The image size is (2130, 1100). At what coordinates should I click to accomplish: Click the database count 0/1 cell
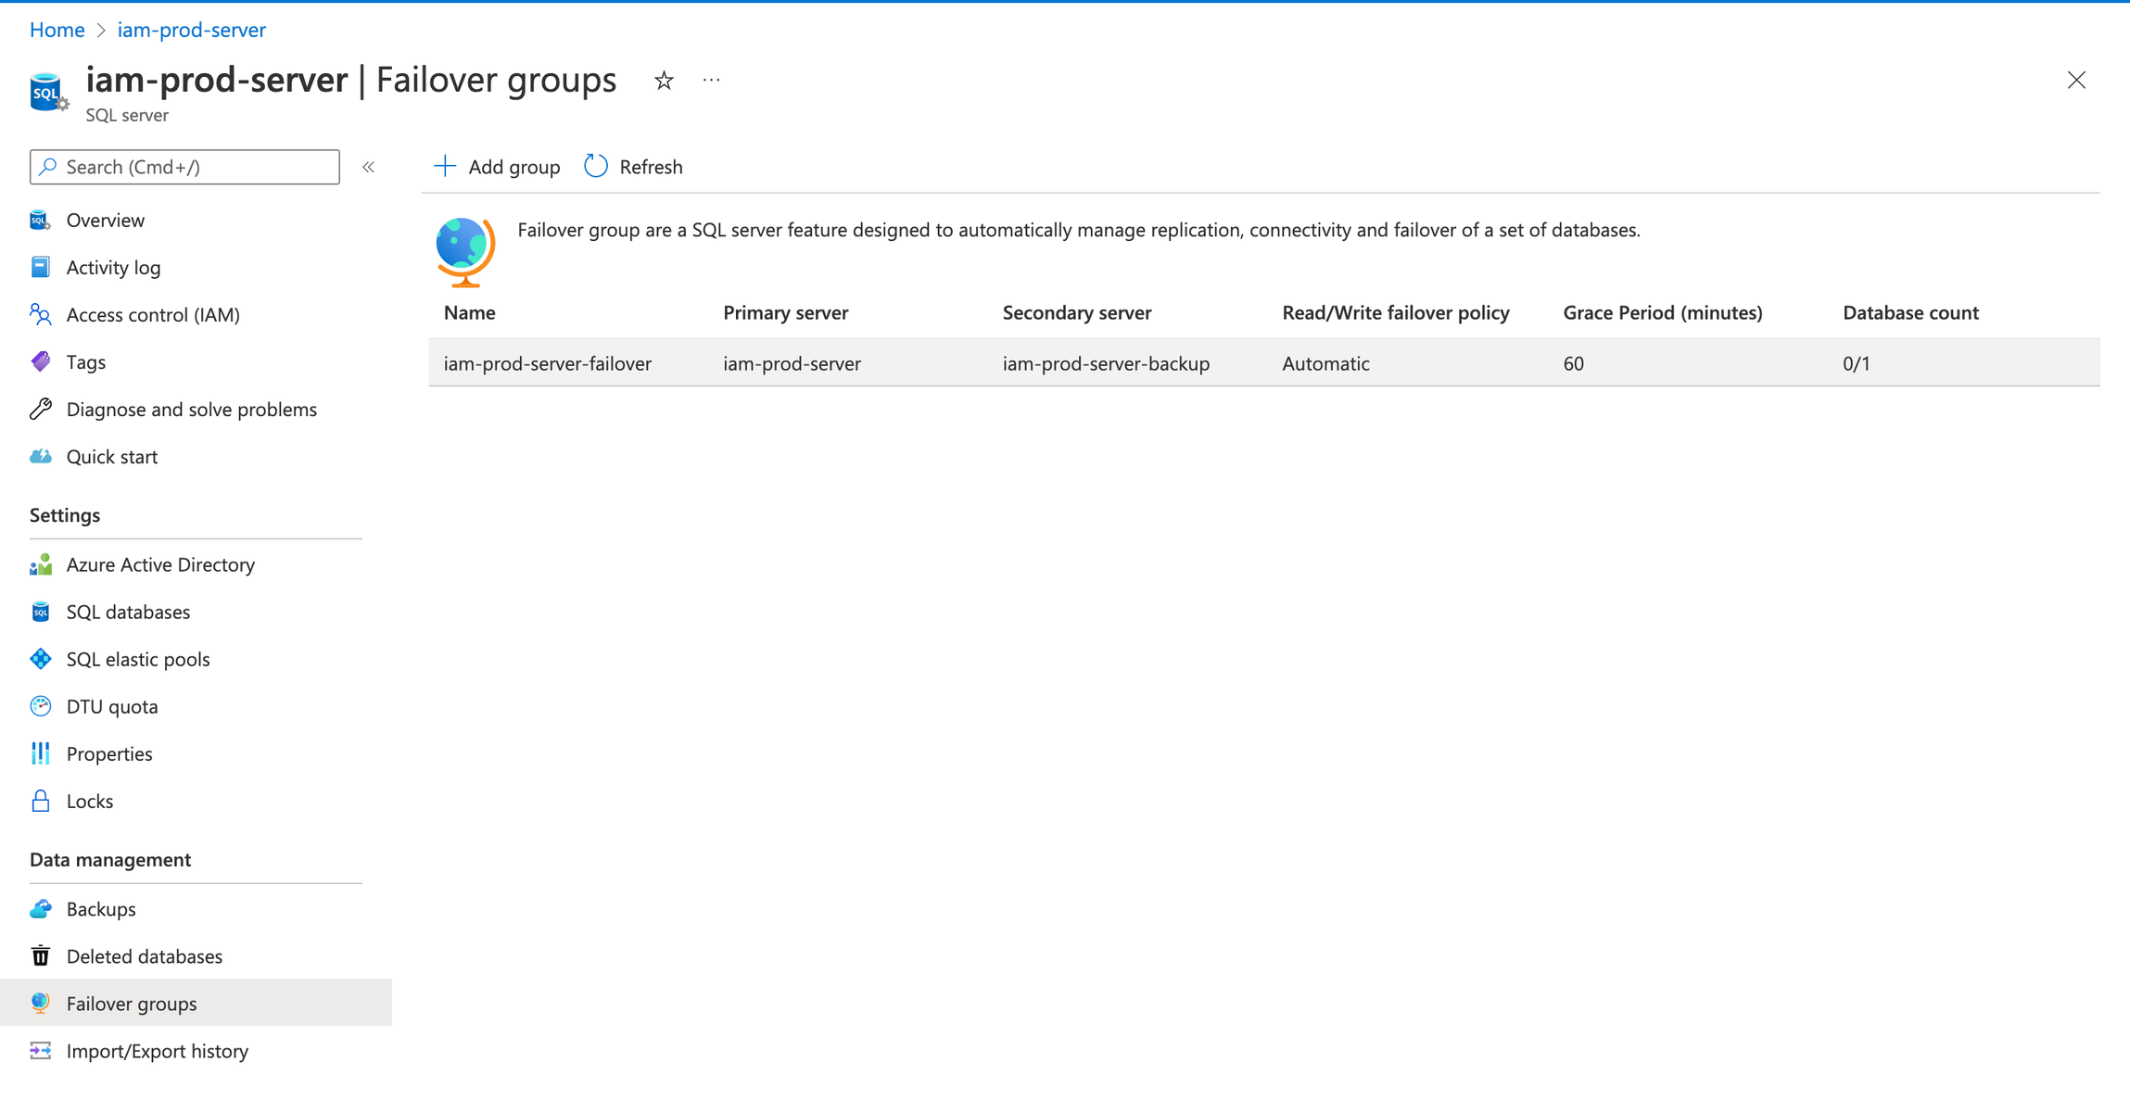(1856, 363)
